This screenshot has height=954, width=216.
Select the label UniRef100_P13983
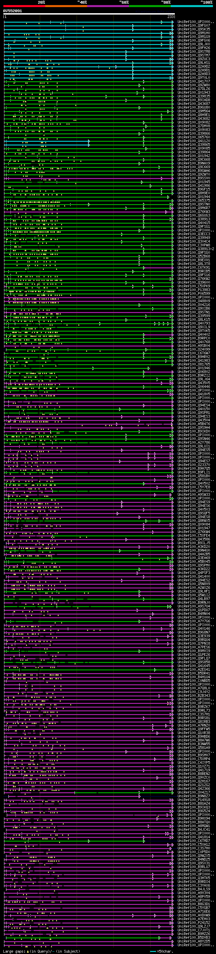(194, 290)
